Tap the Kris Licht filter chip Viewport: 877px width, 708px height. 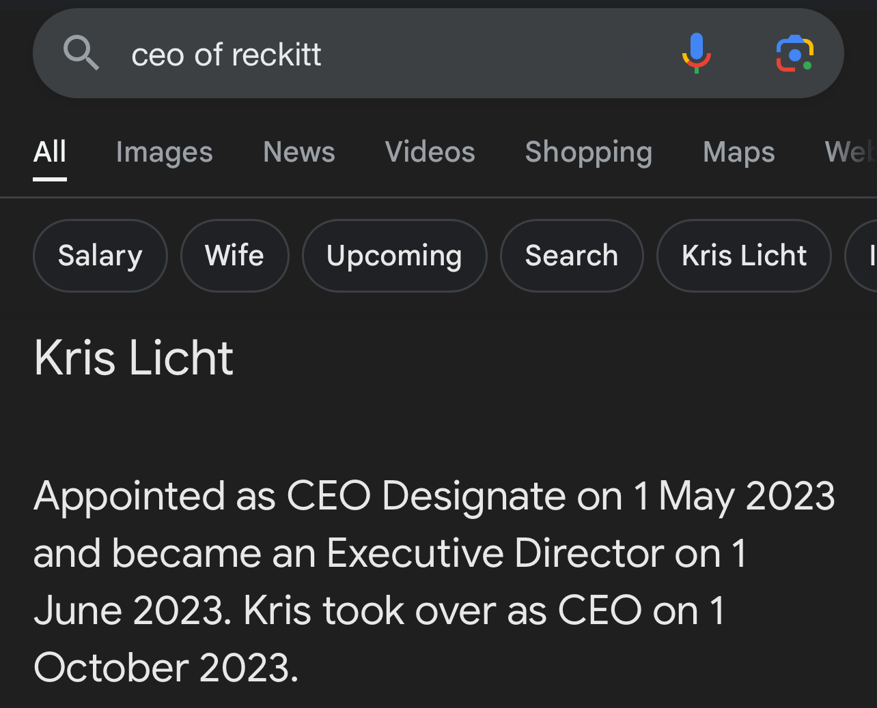click(744, 256)
